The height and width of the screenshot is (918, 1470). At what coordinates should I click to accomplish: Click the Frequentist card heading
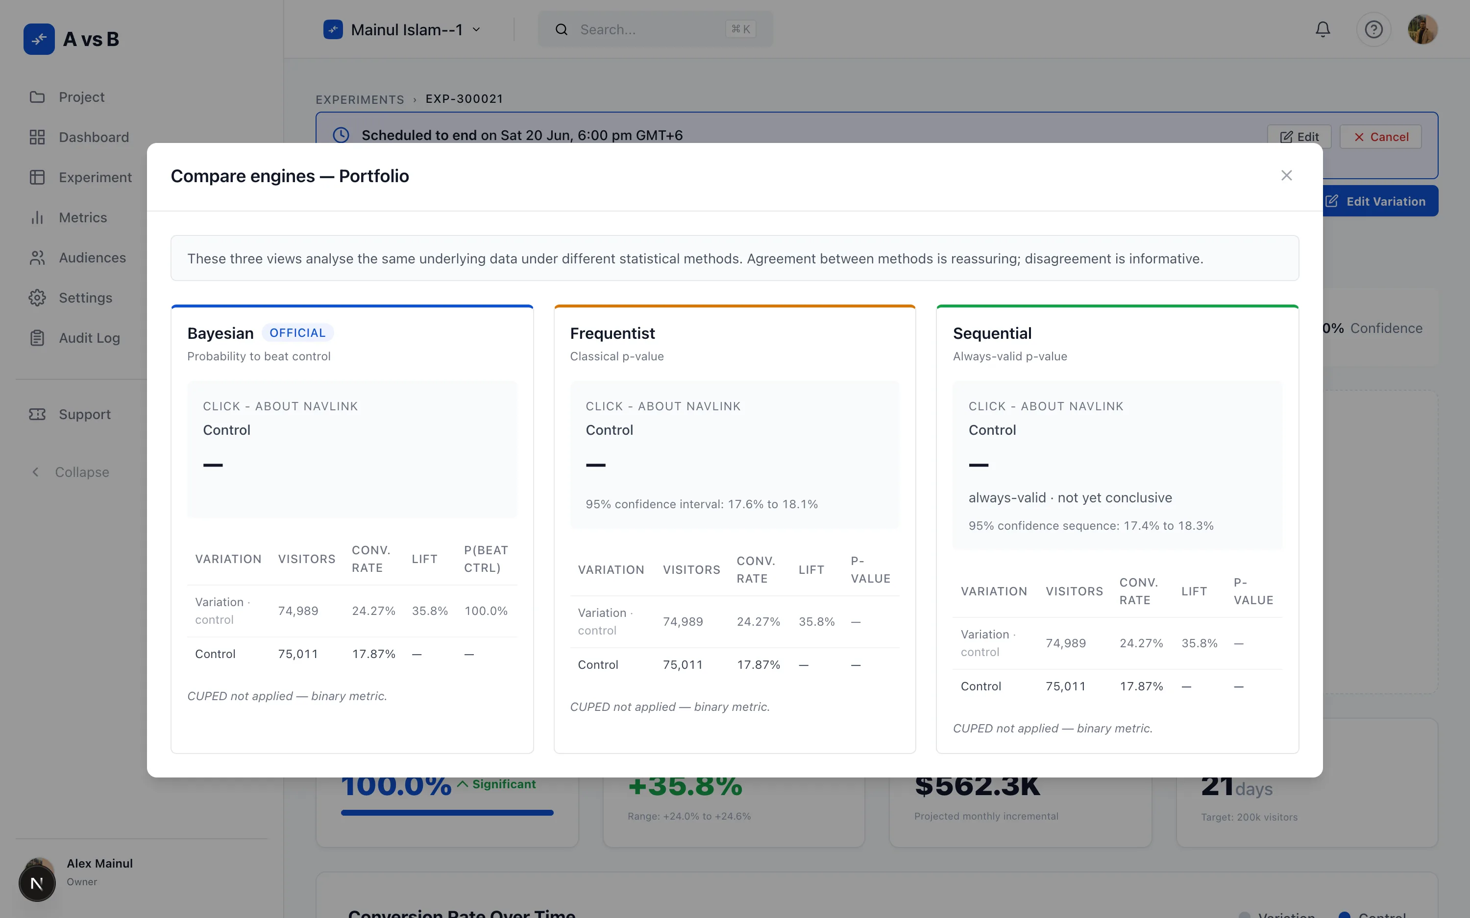pyautogui.click(x=612, y=333)
